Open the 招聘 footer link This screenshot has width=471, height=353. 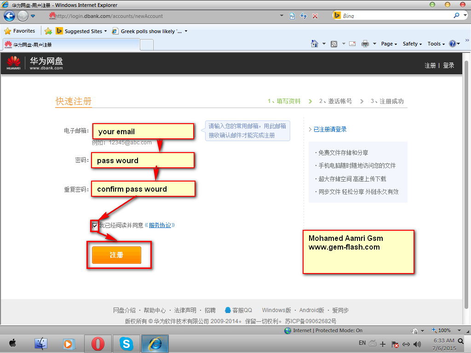(210, 310)
